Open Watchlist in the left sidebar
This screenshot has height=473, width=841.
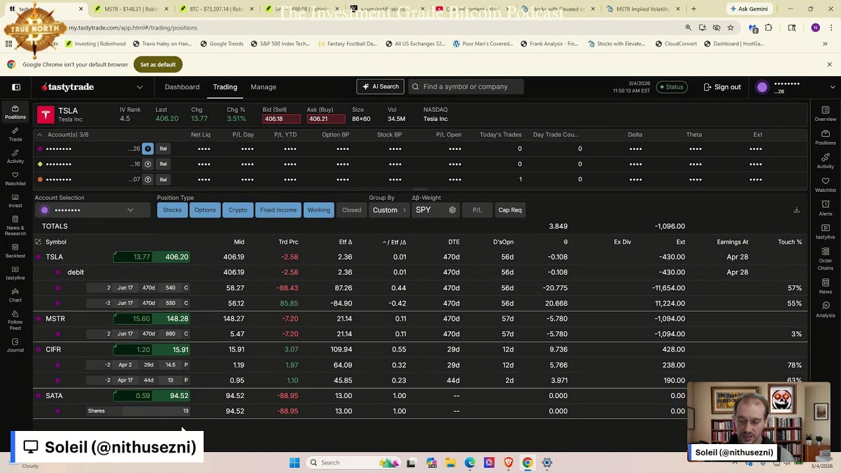(x=15, y=179)
